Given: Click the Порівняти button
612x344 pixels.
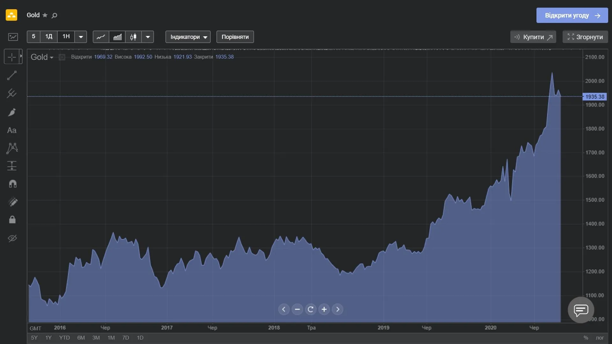Looking at the screenshot, I should (x=235, y=37).
